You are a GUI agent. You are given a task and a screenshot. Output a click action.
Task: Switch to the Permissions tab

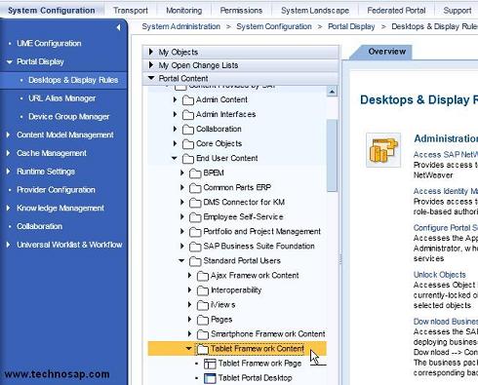[241, 11]
